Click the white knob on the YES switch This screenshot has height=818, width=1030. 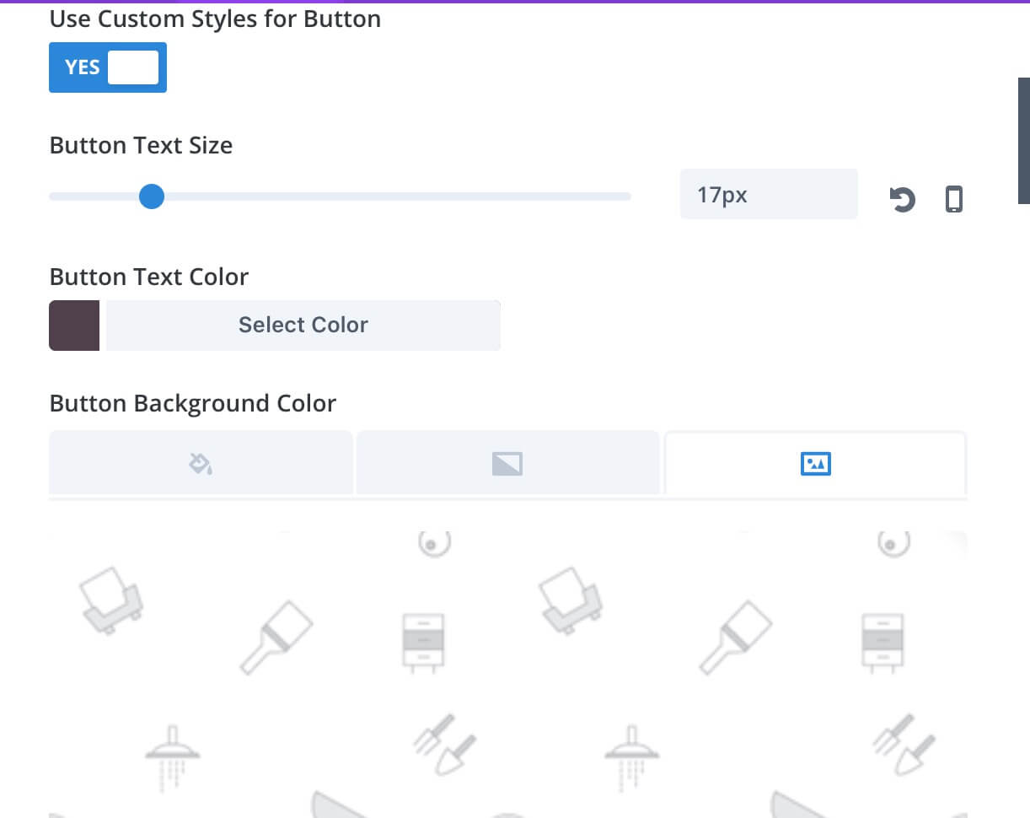tap(133, 67)
